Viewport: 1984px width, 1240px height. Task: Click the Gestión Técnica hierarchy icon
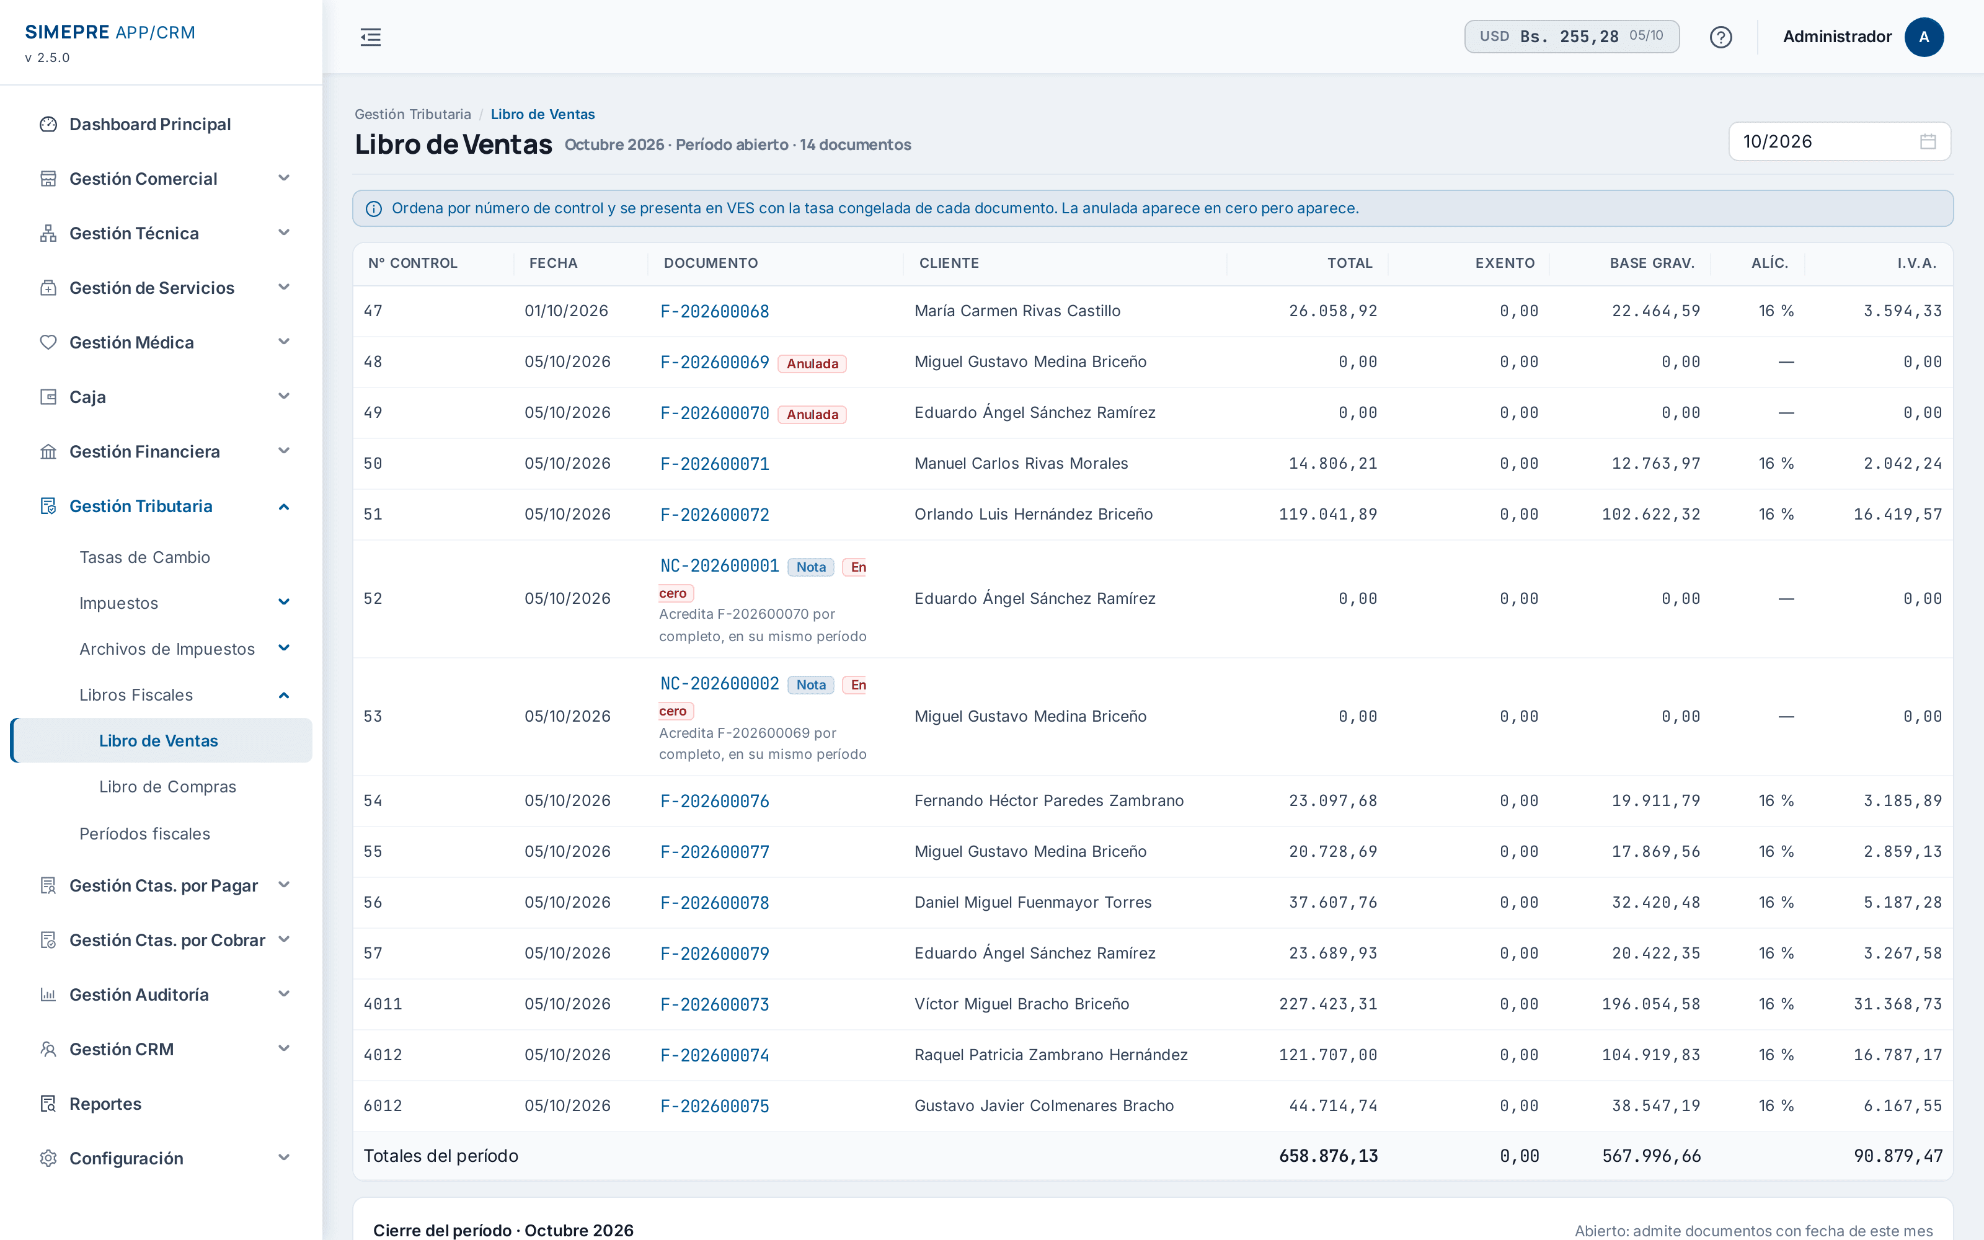[48, 233]
